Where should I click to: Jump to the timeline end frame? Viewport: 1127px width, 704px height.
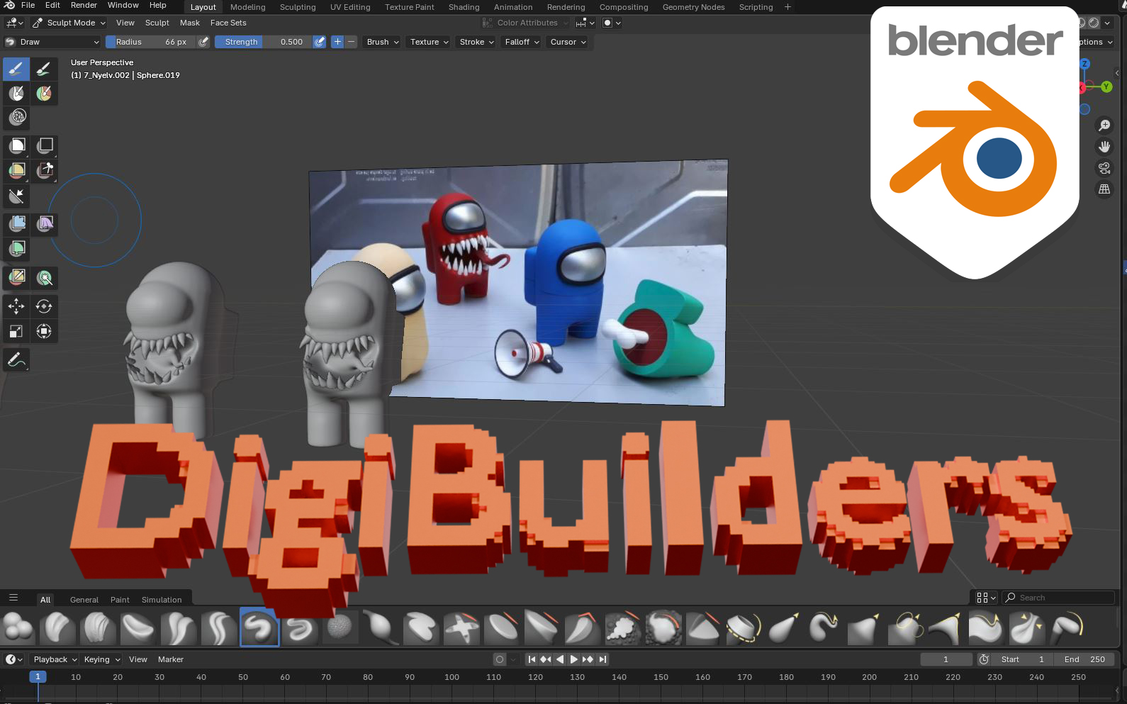[602, 659]
